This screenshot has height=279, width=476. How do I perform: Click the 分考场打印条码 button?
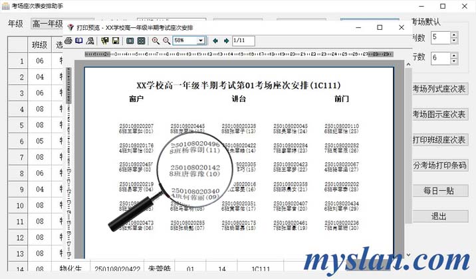coord(439,165)
